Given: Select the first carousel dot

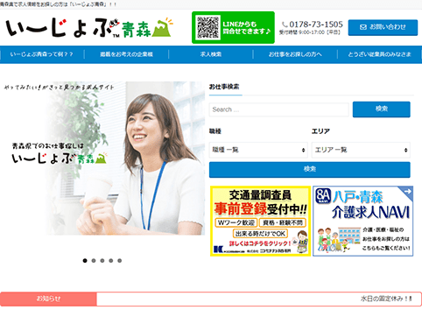Looking at the screenshot, I should [x=85, y=260].
